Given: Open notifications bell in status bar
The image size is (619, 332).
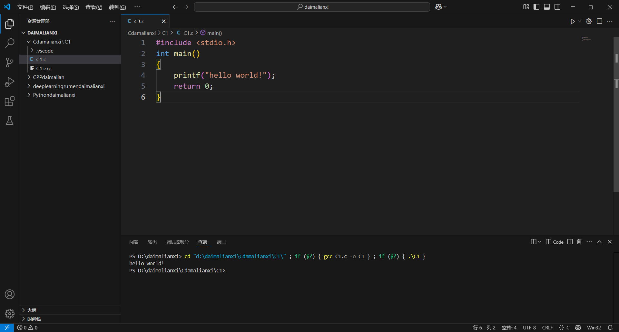Looking at the screenshot, I should tap(610, 327).
